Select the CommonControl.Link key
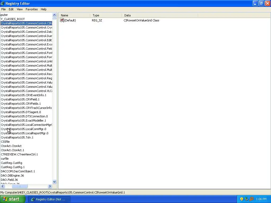Image resolution: width=271 pixels, height=203 pixels. coord(26,61)
